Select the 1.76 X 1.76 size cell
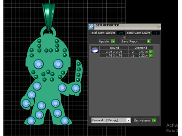The image size is (182, 136). (x=114, y=56)
